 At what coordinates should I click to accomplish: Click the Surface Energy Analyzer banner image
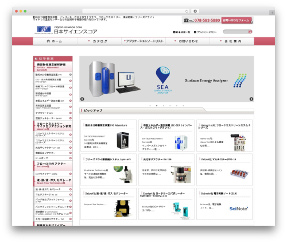tap(166, 79)
